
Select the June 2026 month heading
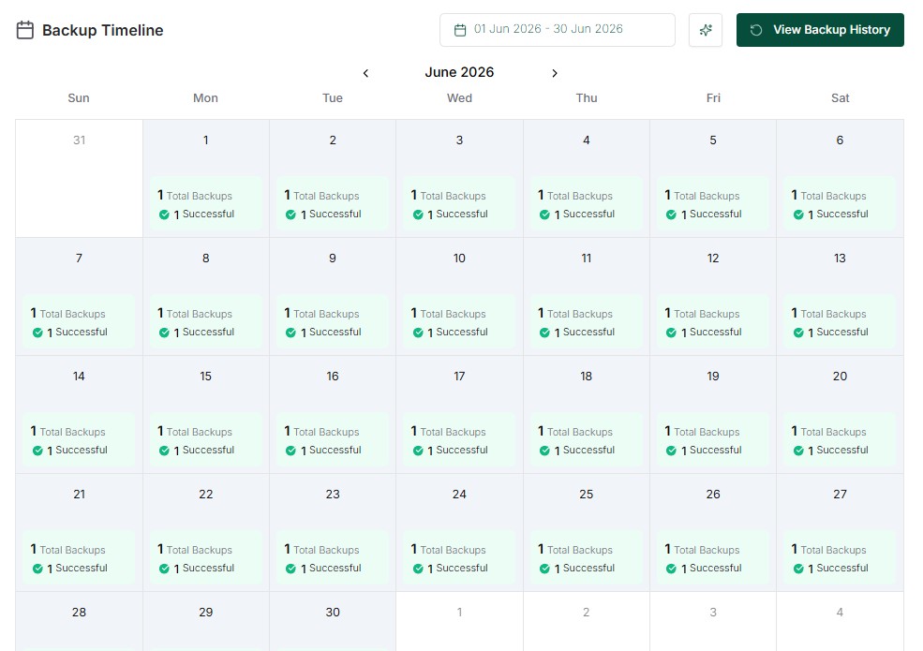[x=459, y=72]
